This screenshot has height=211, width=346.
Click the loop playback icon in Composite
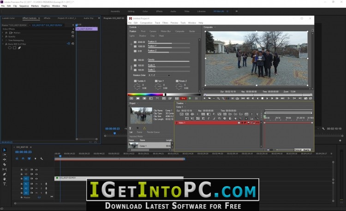click(238, 99)
